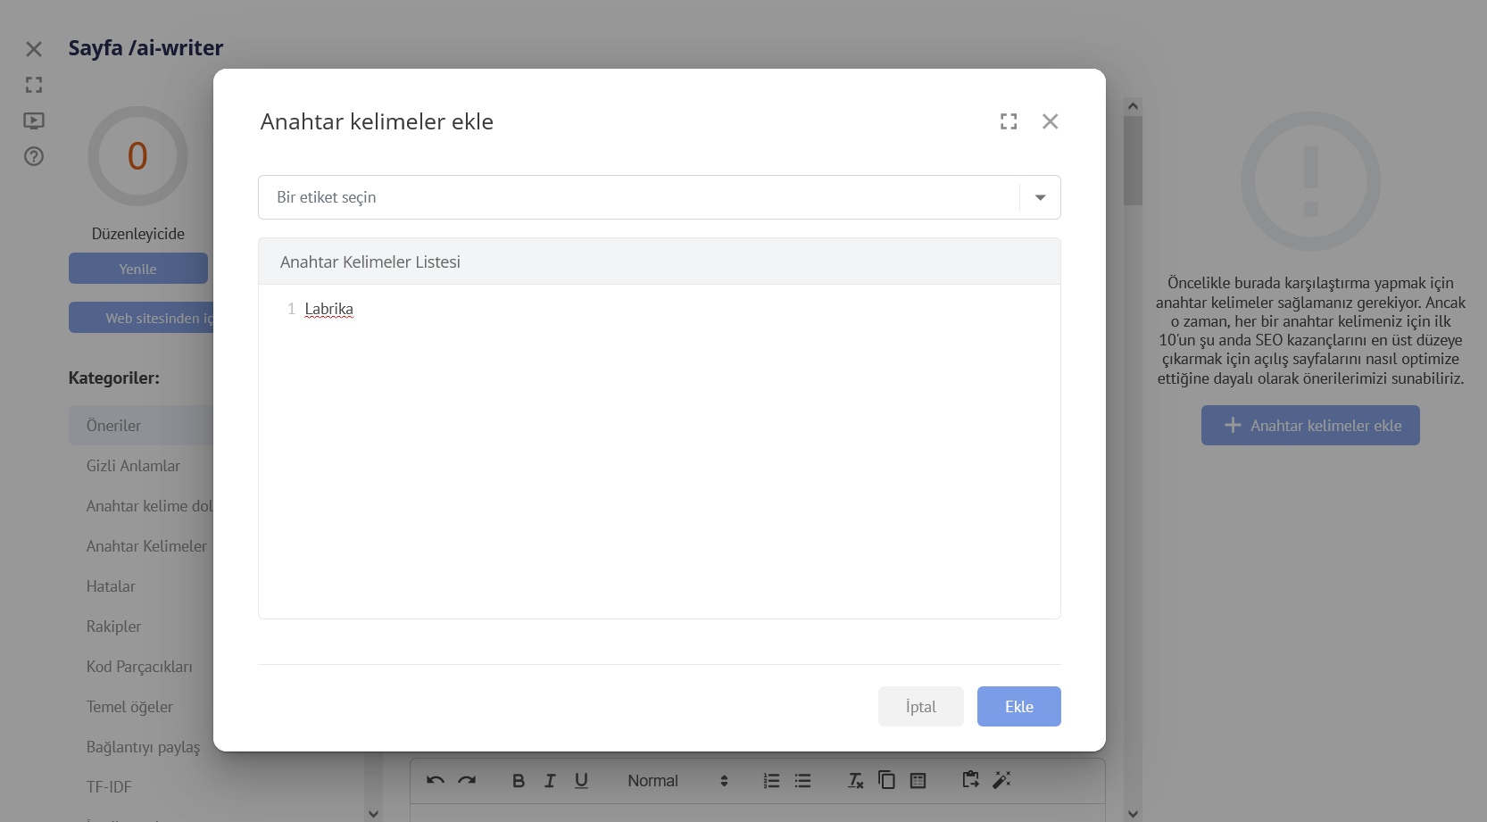
Task: Insert a bulleted list
Action: 802,780
